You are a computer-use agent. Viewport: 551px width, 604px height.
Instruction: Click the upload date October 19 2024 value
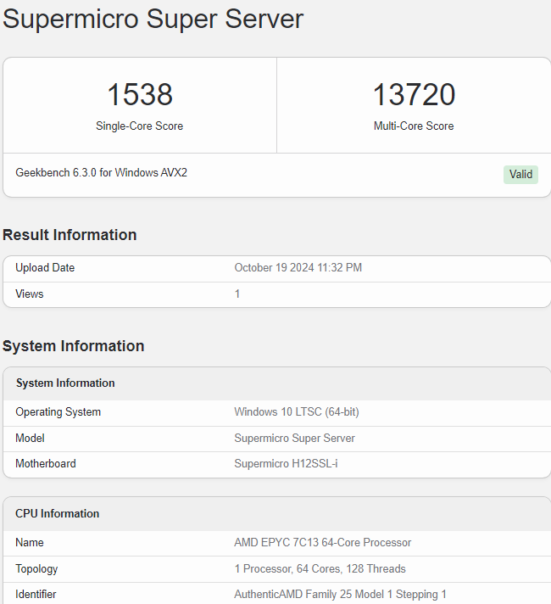click(x=298, y=268)
